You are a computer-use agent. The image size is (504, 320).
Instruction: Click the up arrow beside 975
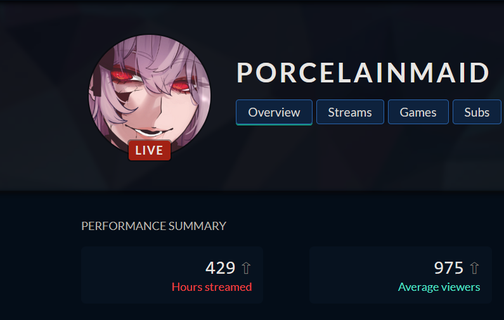click(474, 268)
